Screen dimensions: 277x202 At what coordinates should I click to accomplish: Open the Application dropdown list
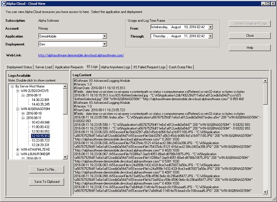pos(104,36)
